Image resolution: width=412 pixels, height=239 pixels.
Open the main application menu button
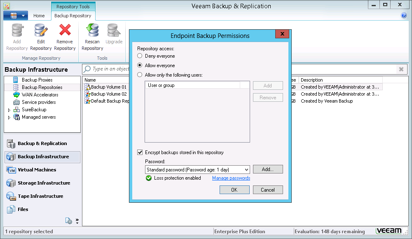coord(15,16)
